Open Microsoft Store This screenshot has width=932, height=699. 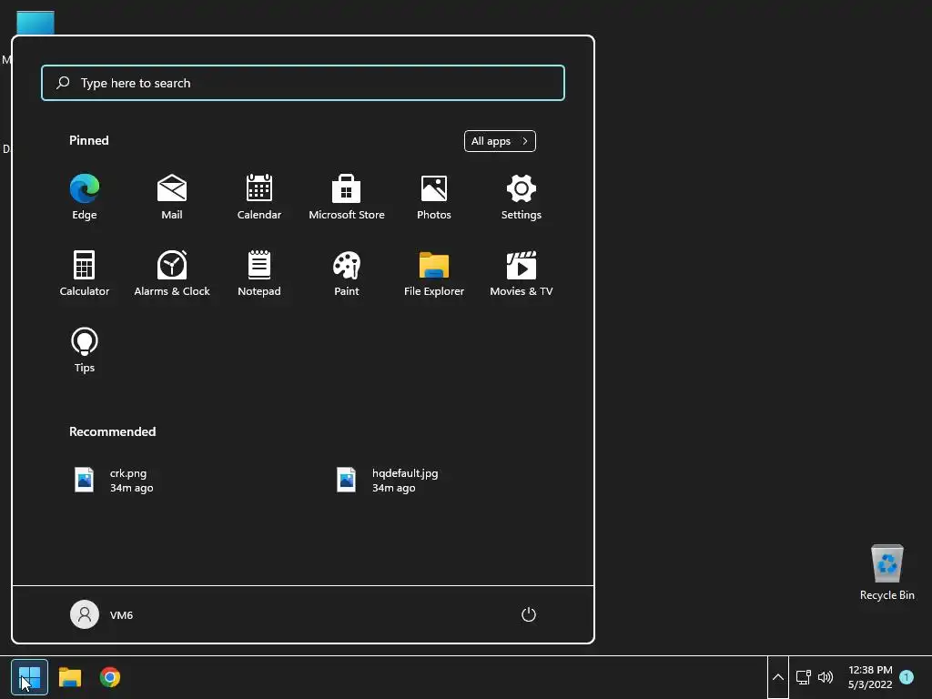click(x=347, y=198)
